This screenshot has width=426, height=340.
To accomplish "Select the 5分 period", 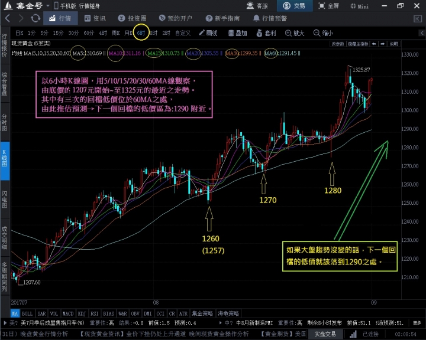I will 44,33.
